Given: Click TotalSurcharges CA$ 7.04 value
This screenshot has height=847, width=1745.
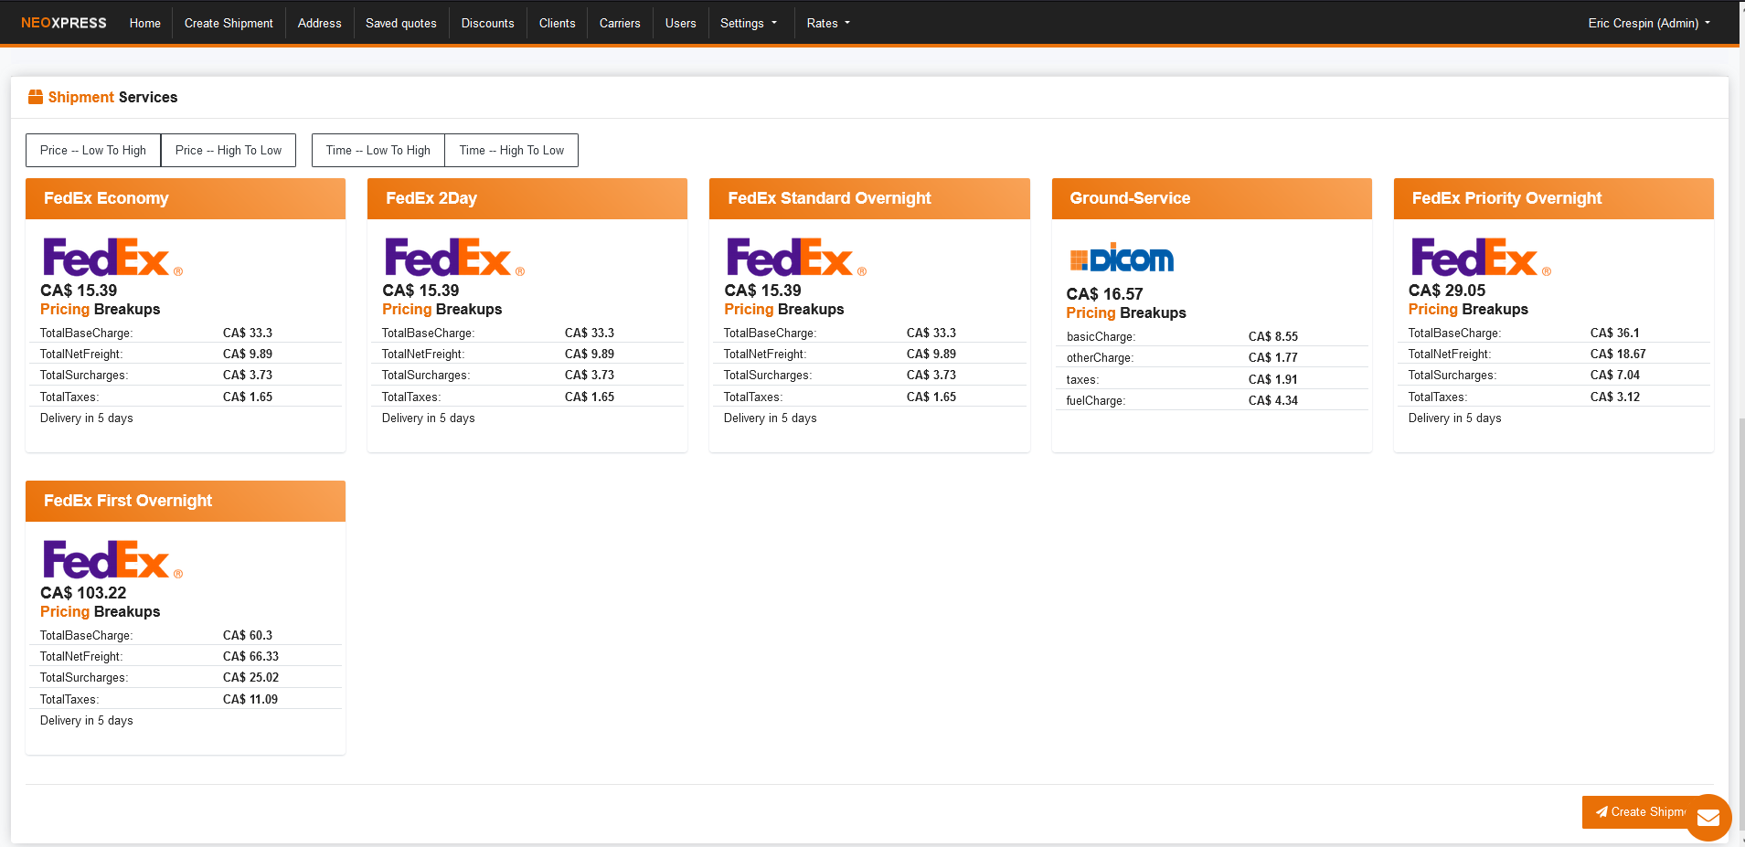Looking at the screenshot, I should pos(1615,375).
